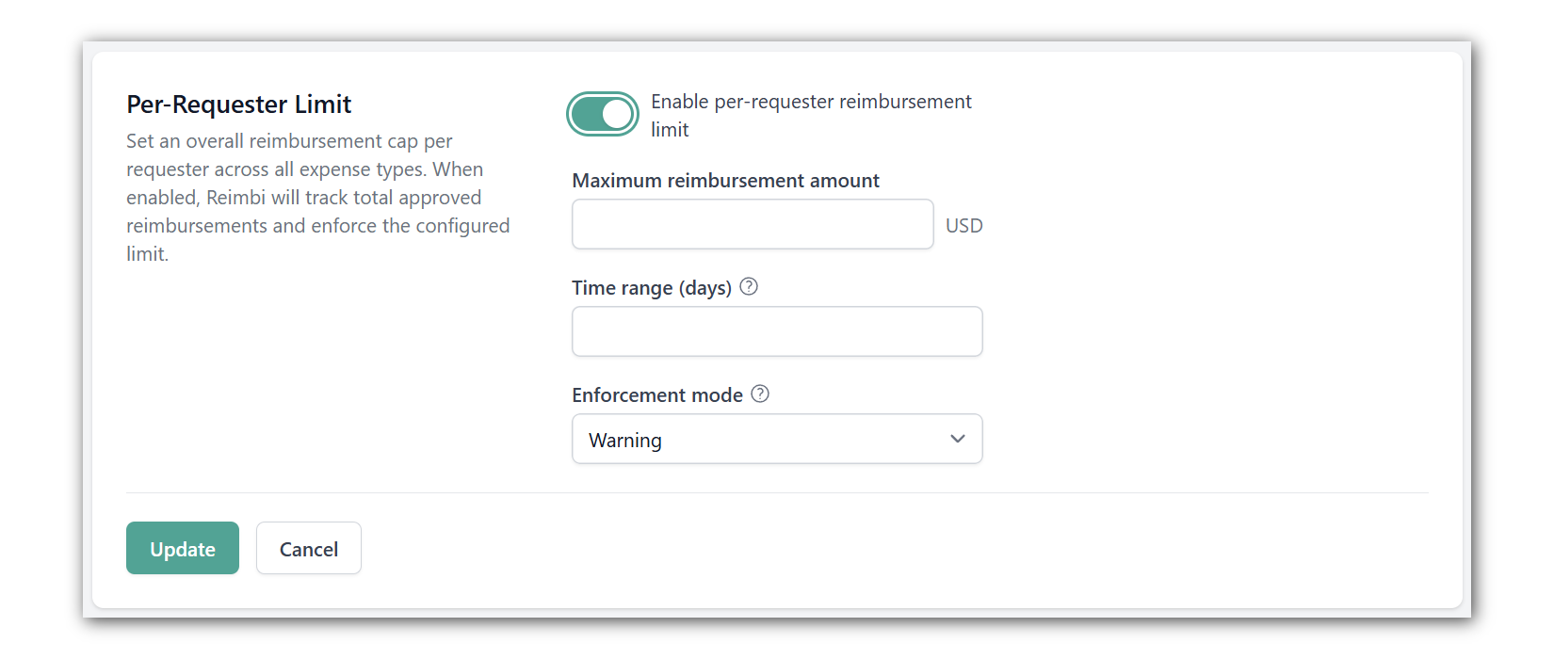Disable the per-requester reimbursement limit switch

[603, 114]
